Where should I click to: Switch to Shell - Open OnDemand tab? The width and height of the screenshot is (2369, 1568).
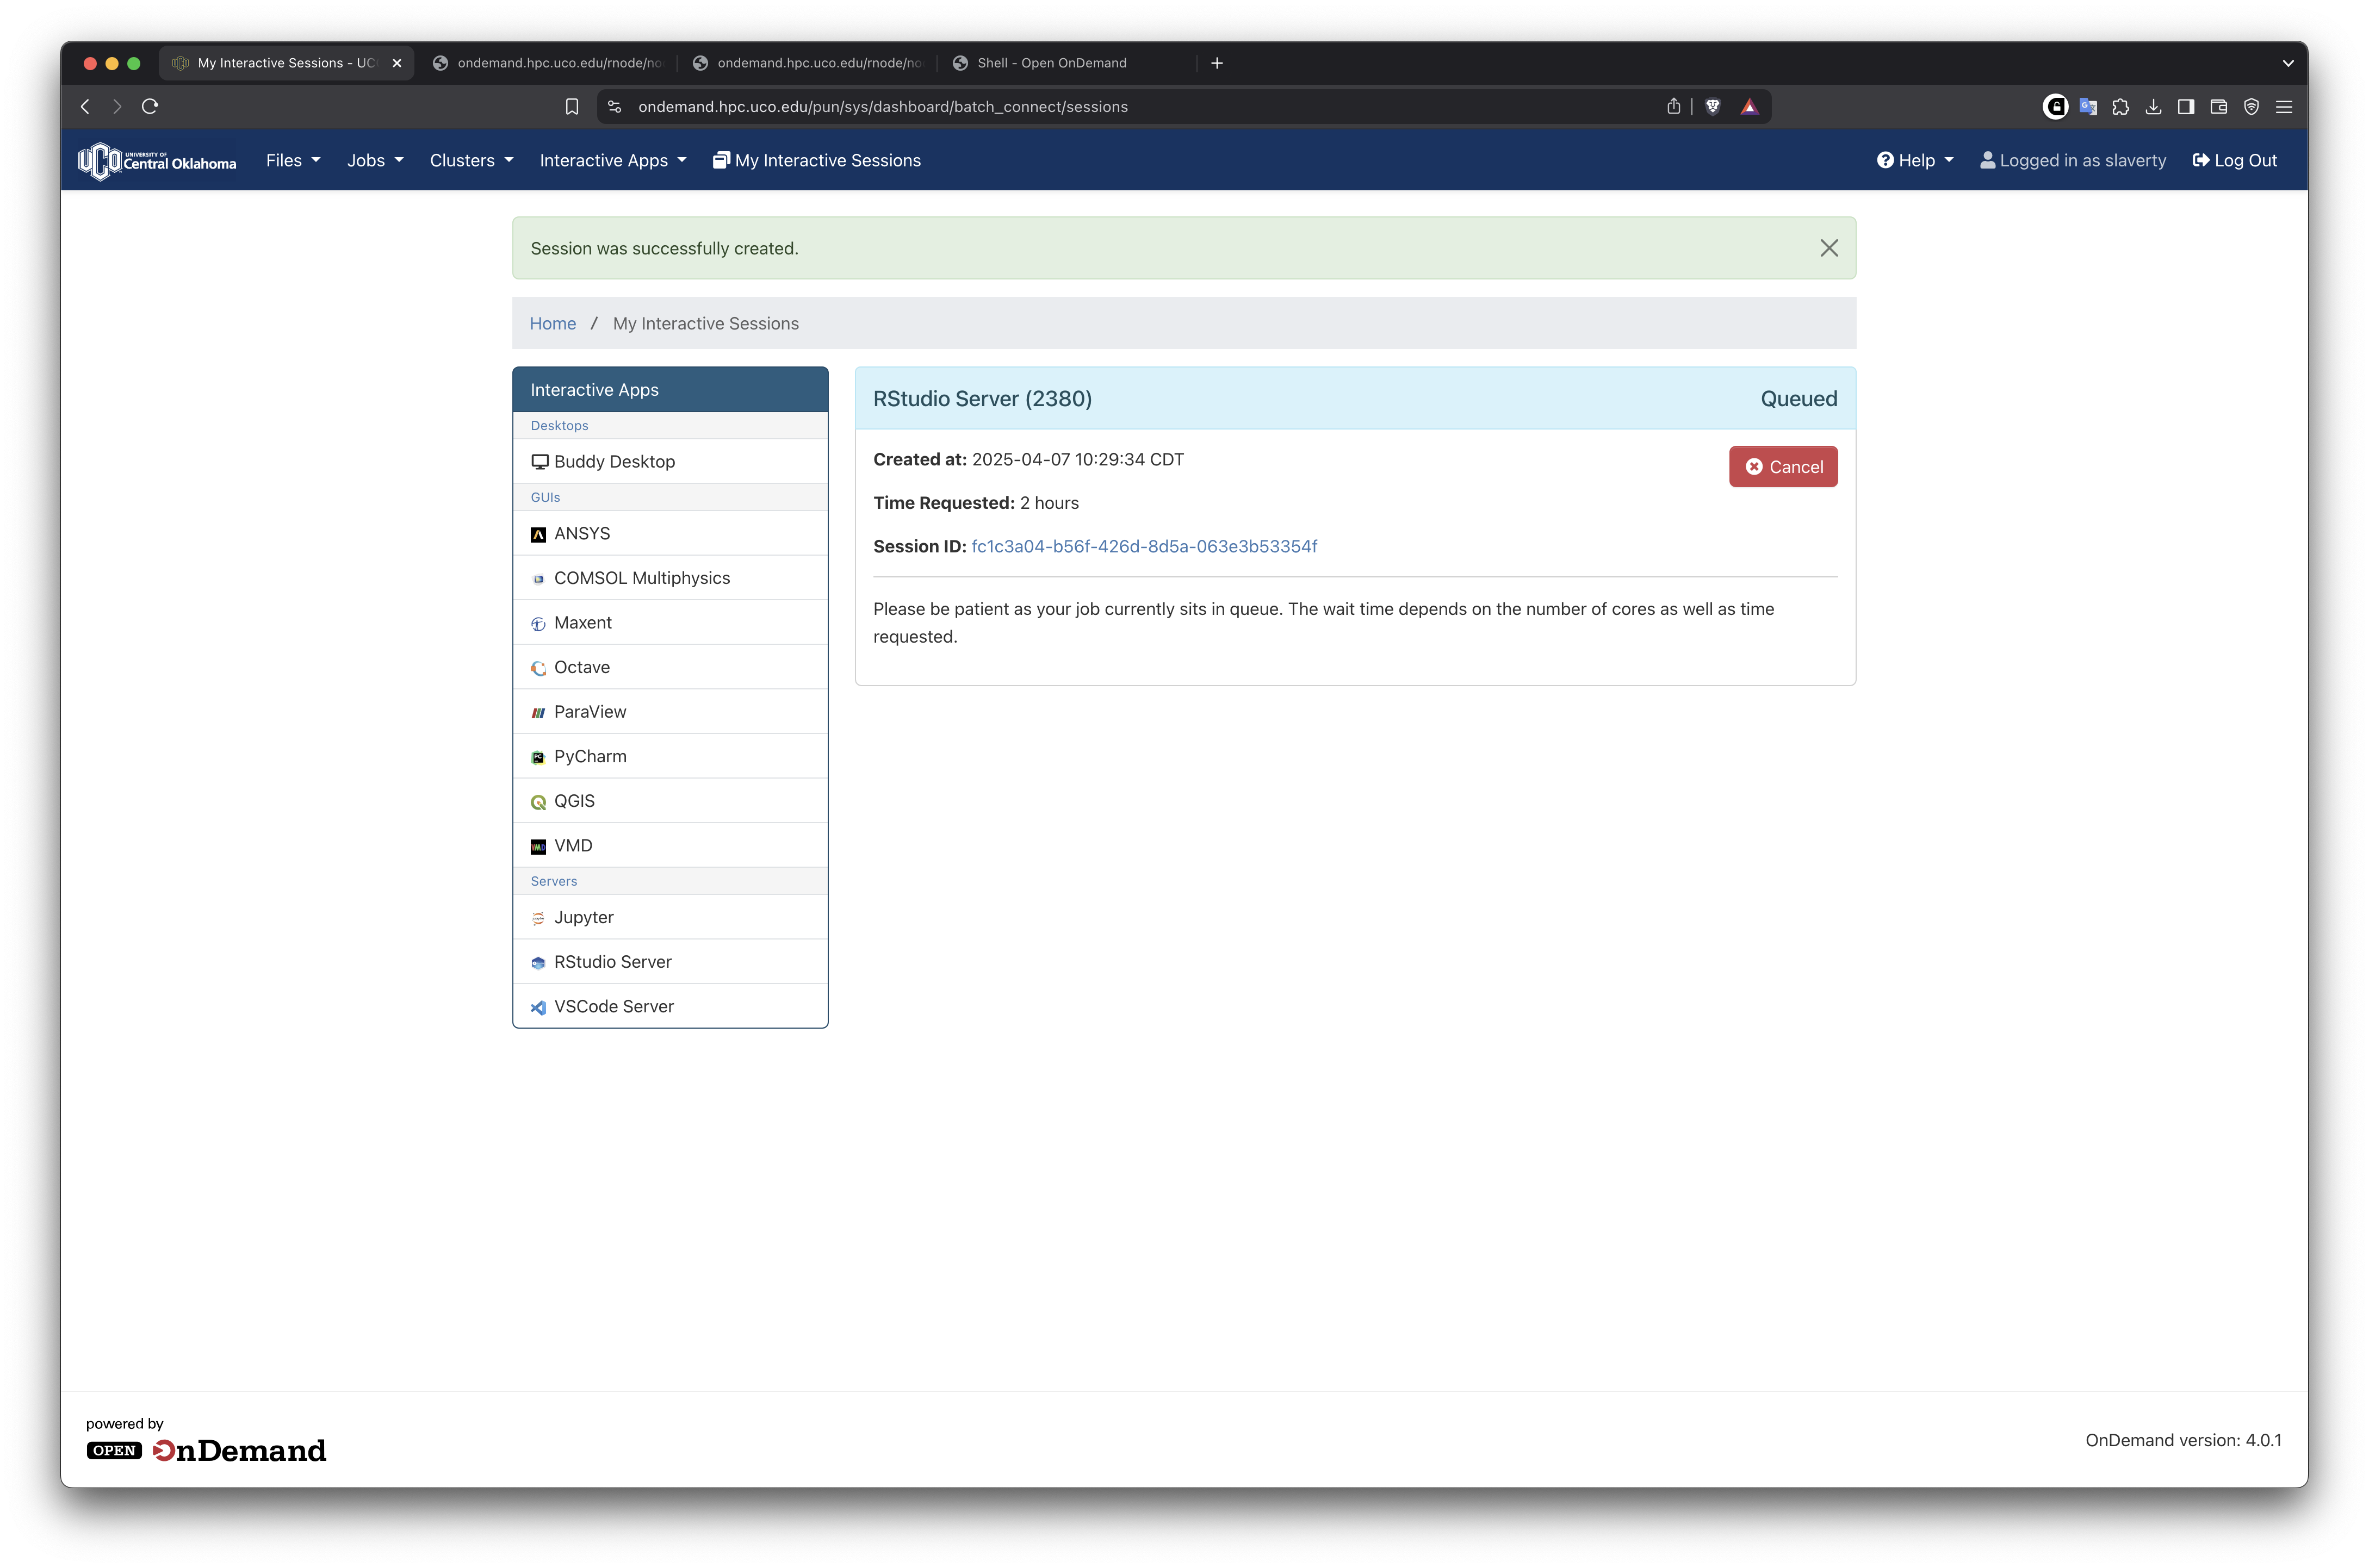pyautogui.click(x=1051, y=63)
